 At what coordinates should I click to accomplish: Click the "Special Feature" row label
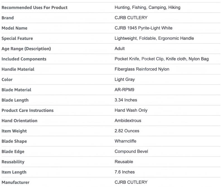coord(17,38)
